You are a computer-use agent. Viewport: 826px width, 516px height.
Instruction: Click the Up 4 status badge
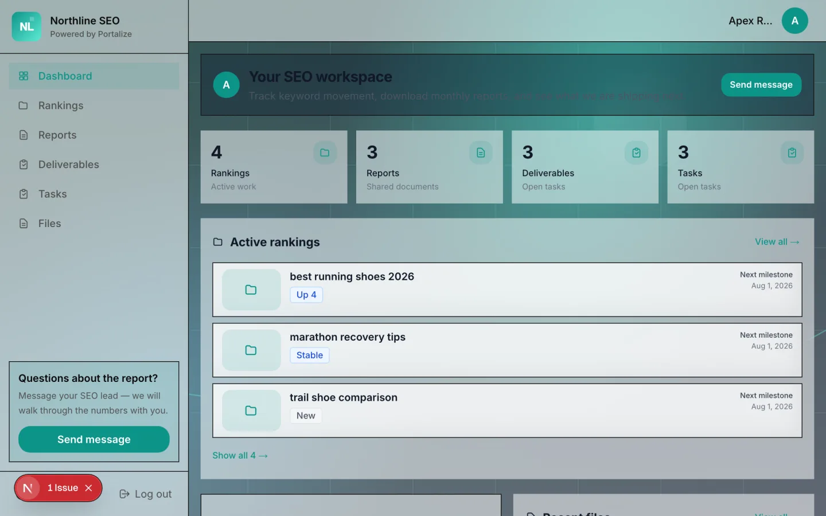click(306, 295)
